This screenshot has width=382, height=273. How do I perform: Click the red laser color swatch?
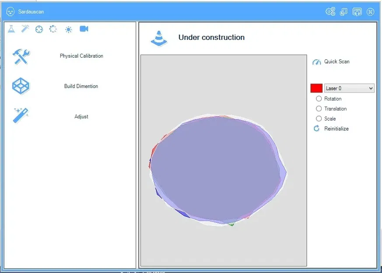coord(316,88)
